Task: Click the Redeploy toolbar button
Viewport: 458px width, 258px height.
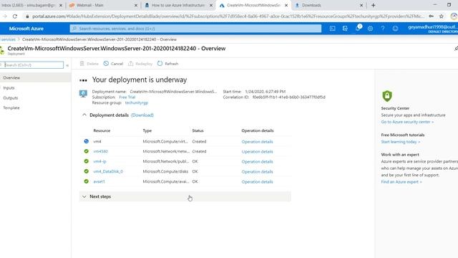Action: [140, 64]
